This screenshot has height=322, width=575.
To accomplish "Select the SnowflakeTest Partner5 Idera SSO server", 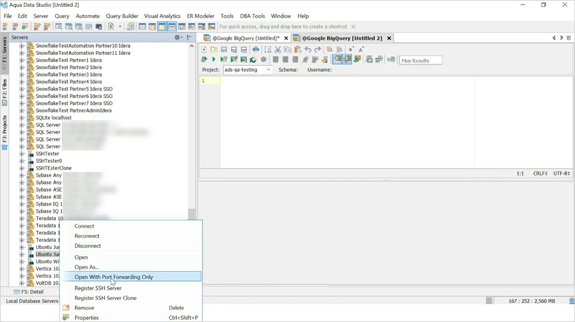I will pyautogui.click(x=74, y=89).
